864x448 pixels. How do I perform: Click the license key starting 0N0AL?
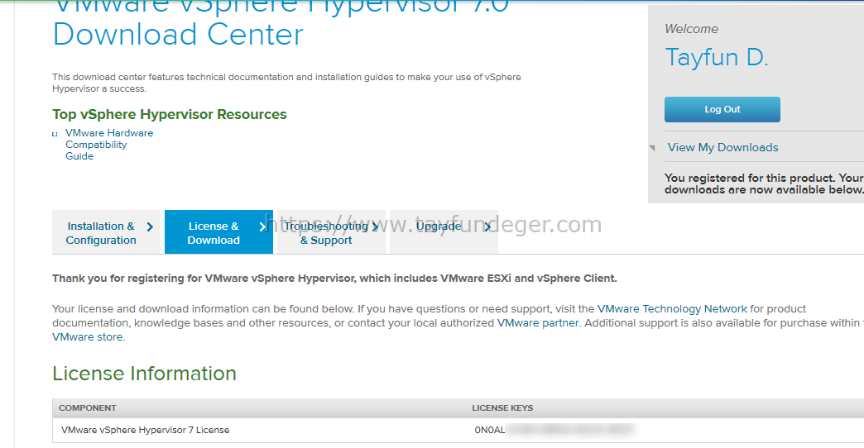coord(554,430)
